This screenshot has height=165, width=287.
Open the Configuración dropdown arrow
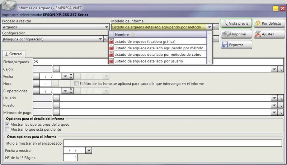100,39
